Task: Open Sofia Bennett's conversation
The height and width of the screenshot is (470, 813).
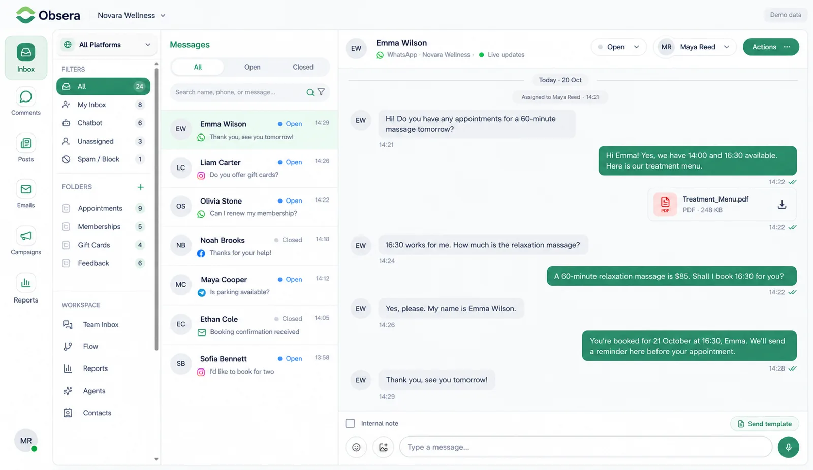Action: (249, 364)
